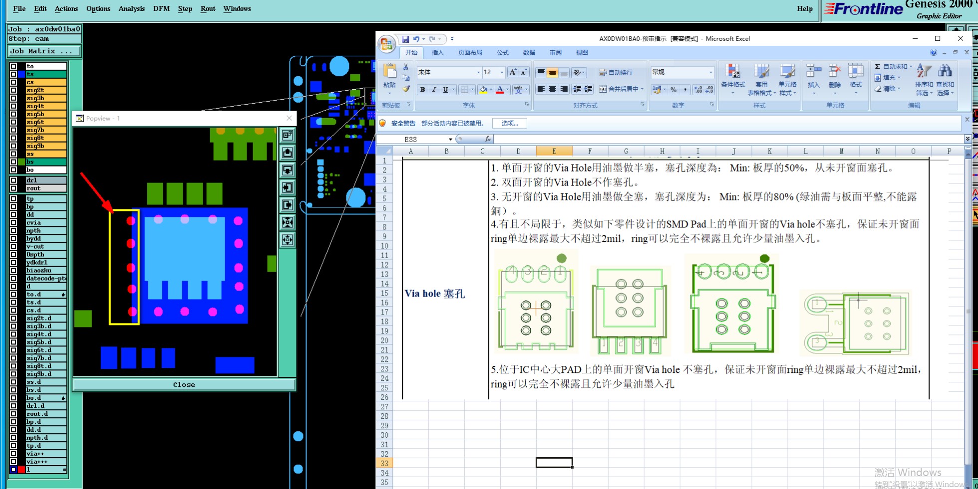Screen dimensions: 978x489
Task: Open Sort and Filter (排序和筛选)
Action: pyautogui.click(x=924, y=79)
